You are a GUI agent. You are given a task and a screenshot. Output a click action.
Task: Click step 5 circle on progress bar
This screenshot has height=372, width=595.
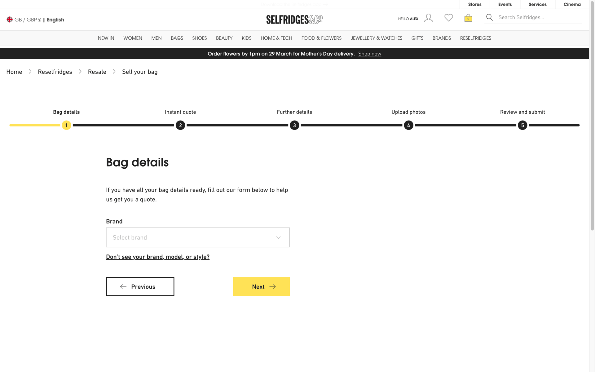(522, 125)
